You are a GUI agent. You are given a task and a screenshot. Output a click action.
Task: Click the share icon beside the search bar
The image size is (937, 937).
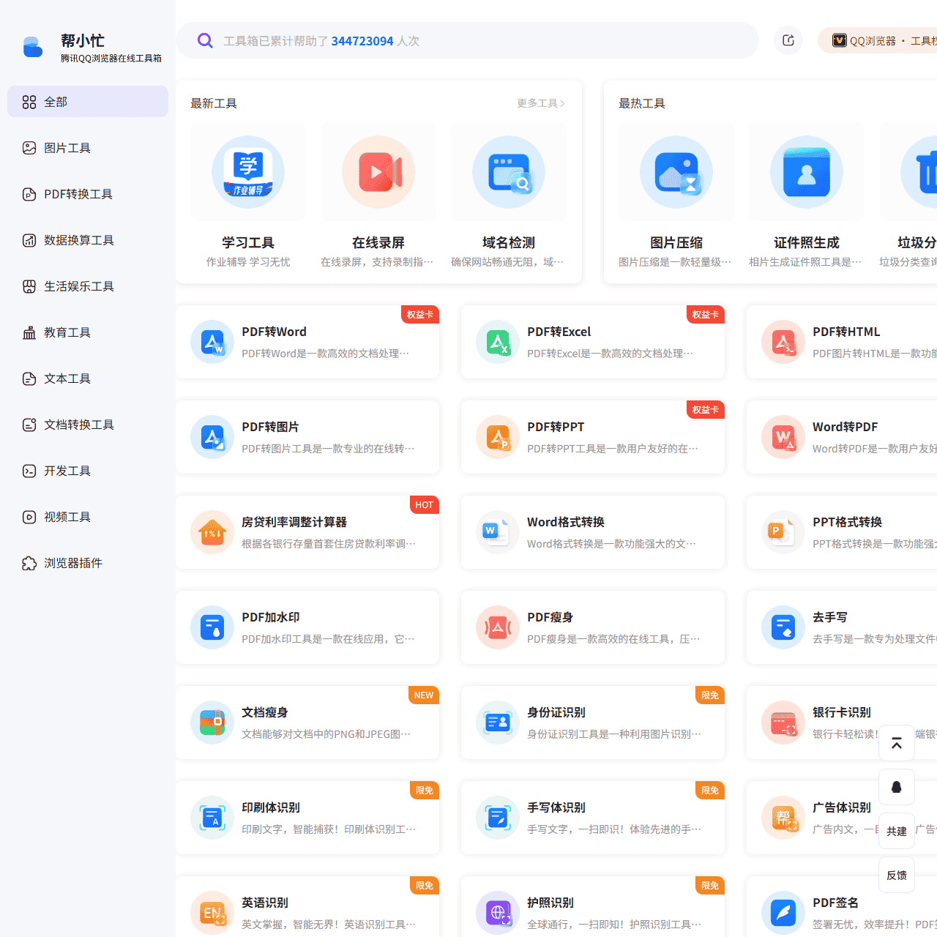[788, 40]
